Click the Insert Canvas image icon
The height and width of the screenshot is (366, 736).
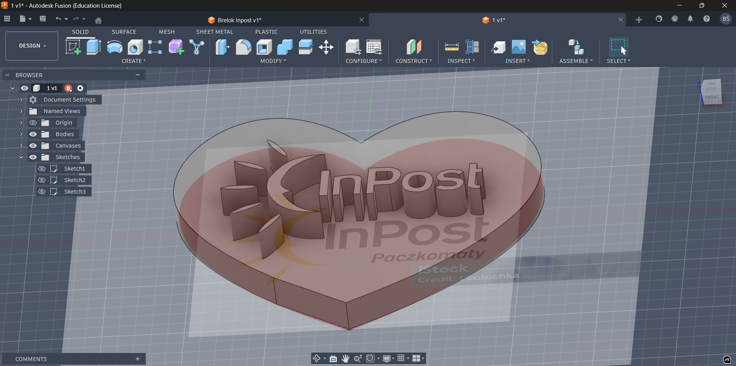coord(519,47)
